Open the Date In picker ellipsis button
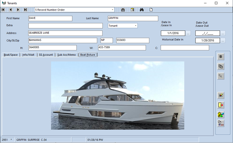The width and height of the screenshot is (233, 143). coord(188,33)
